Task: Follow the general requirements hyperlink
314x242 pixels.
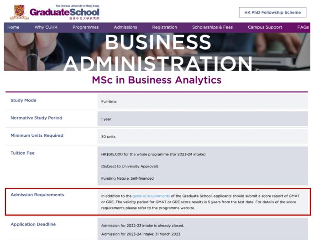Action: tap(151, 196)
